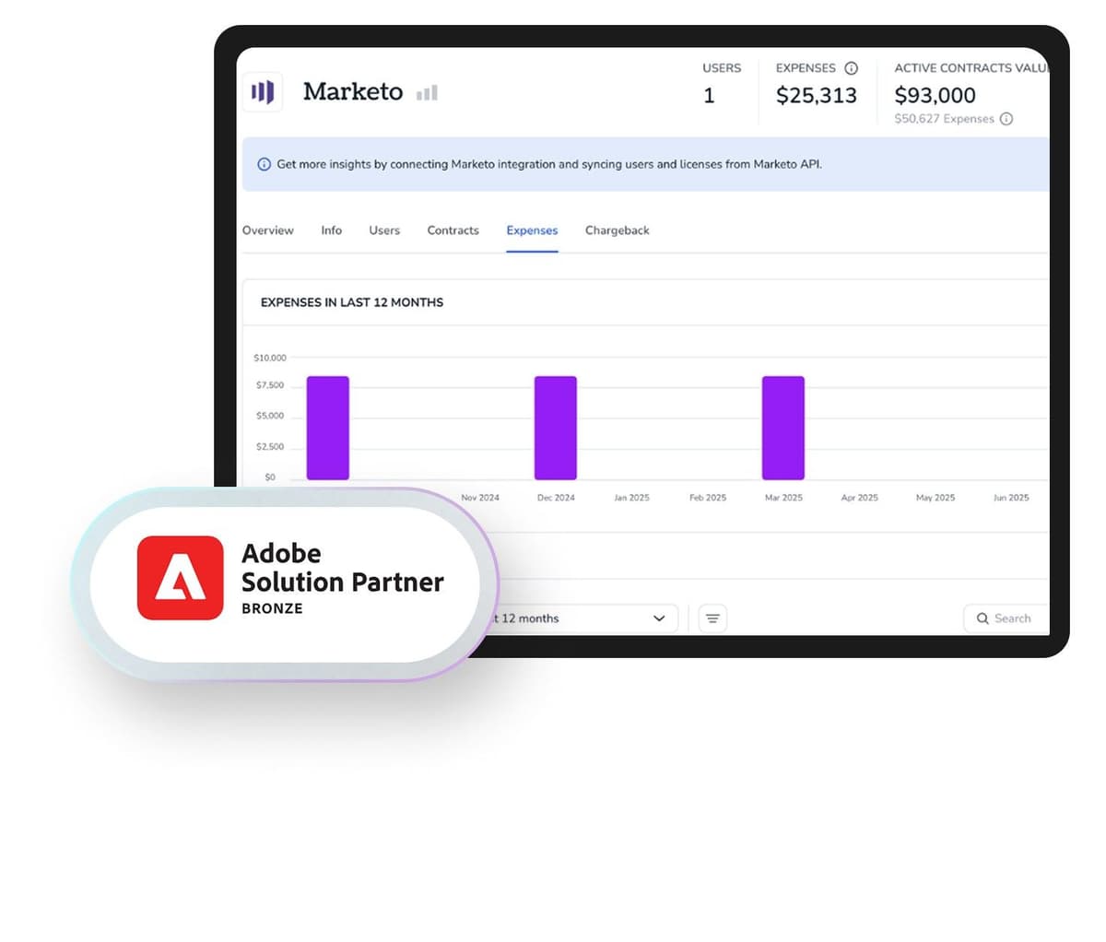Viewport: 1106px width, 942px height.
Task: Click the $93,000 contracts value
Action: click(x=935, y=95)
